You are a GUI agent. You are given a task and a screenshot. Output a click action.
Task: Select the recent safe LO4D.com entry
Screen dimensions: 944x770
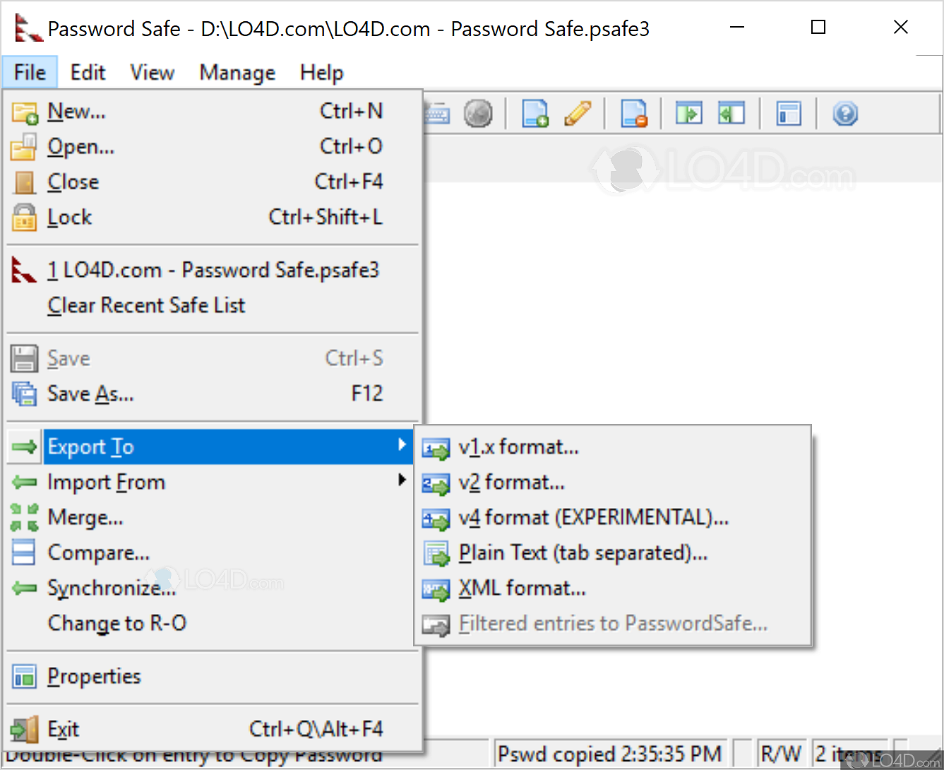[213, 269]
